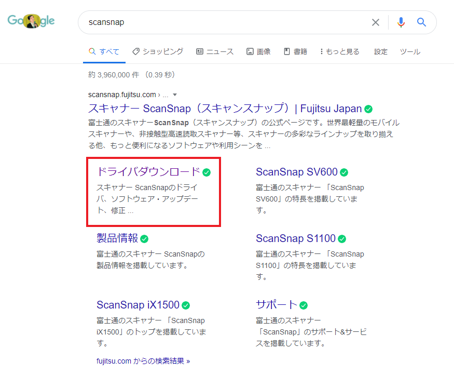This screenshot has width=454, height=375.
Task: Click green checkmark beside ScanSnap iX1500
Action: [186, 305]
